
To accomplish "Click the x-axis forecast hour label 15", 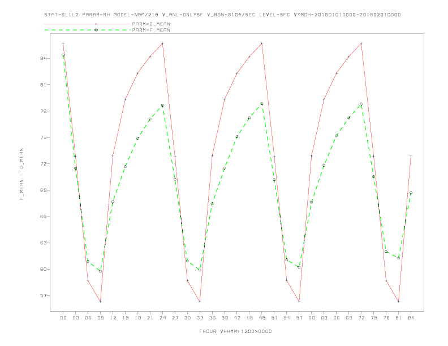I will tap(125, 318).
